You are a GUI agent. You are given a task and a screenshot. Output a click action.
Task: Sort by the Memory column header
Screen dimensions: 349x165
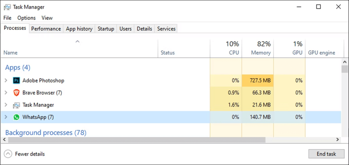pyautogui.click(x=258, y=49)
